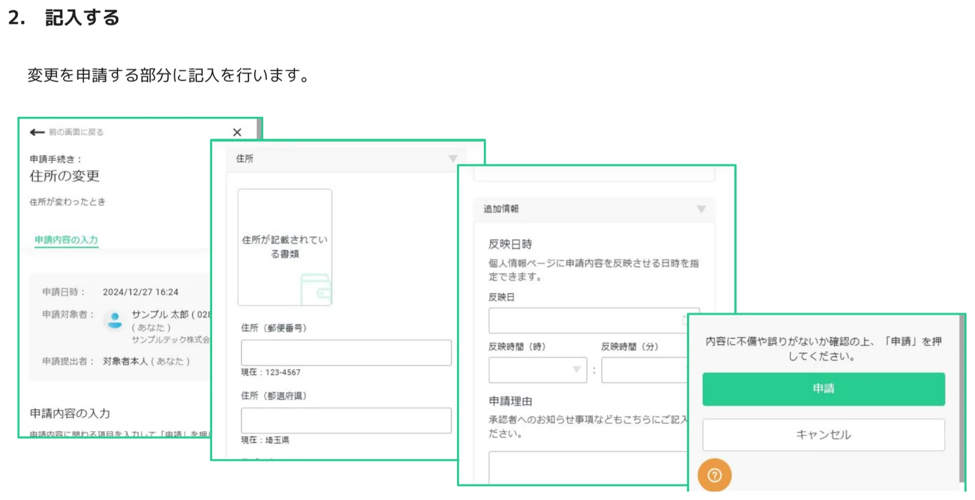The height and width of the screenshot is (500, 975).
Task: Click the 前の画面に戻る link text
Action: tap(76, 132)
